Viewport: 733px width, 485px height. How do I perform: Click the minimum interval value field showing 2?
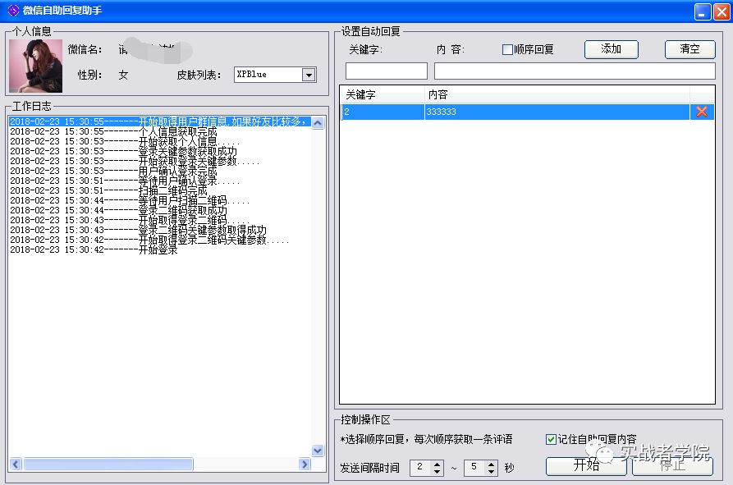point(421,467)
